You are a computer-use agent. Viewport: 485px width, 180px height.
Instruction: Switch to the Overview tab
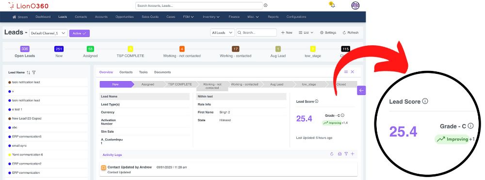(x=106, y=72)
